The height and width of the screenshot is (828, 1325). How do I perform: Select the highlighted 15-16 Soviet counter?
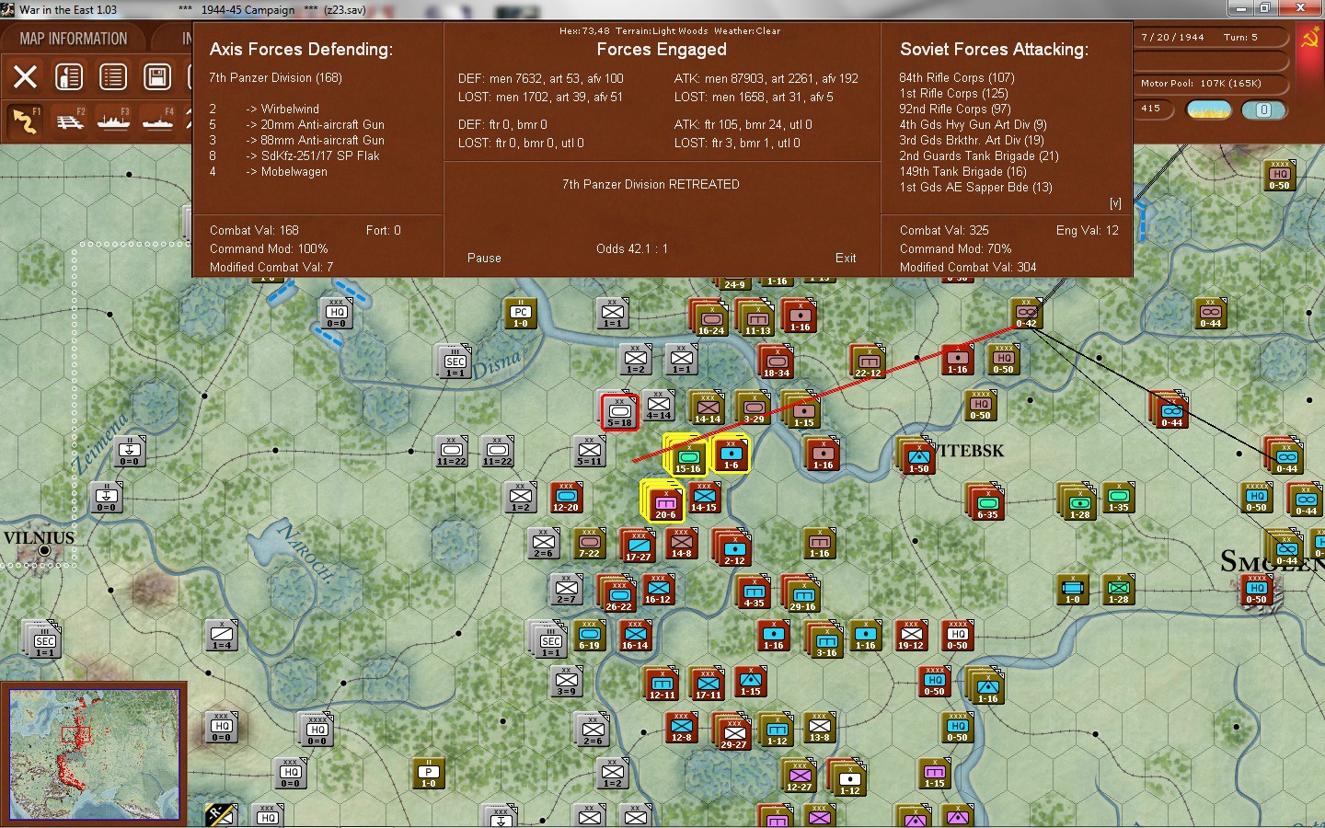pyautogui.click(x=688, y=457)
